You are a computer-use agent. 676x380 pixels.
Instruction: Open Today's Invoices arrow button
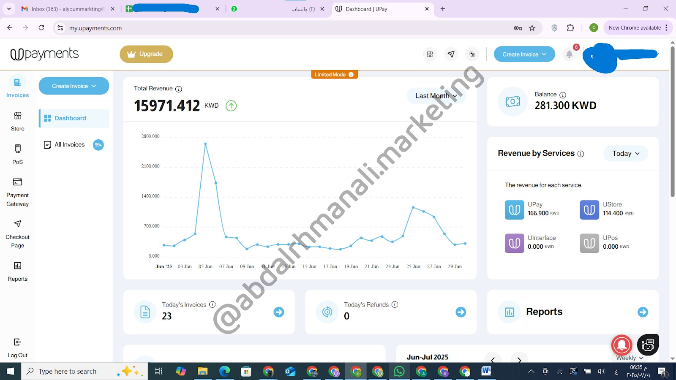[279, 312]
